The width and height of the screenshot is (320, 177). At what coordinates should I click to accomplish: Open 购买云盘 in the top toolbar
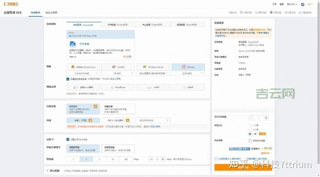(x=261, y=12)
